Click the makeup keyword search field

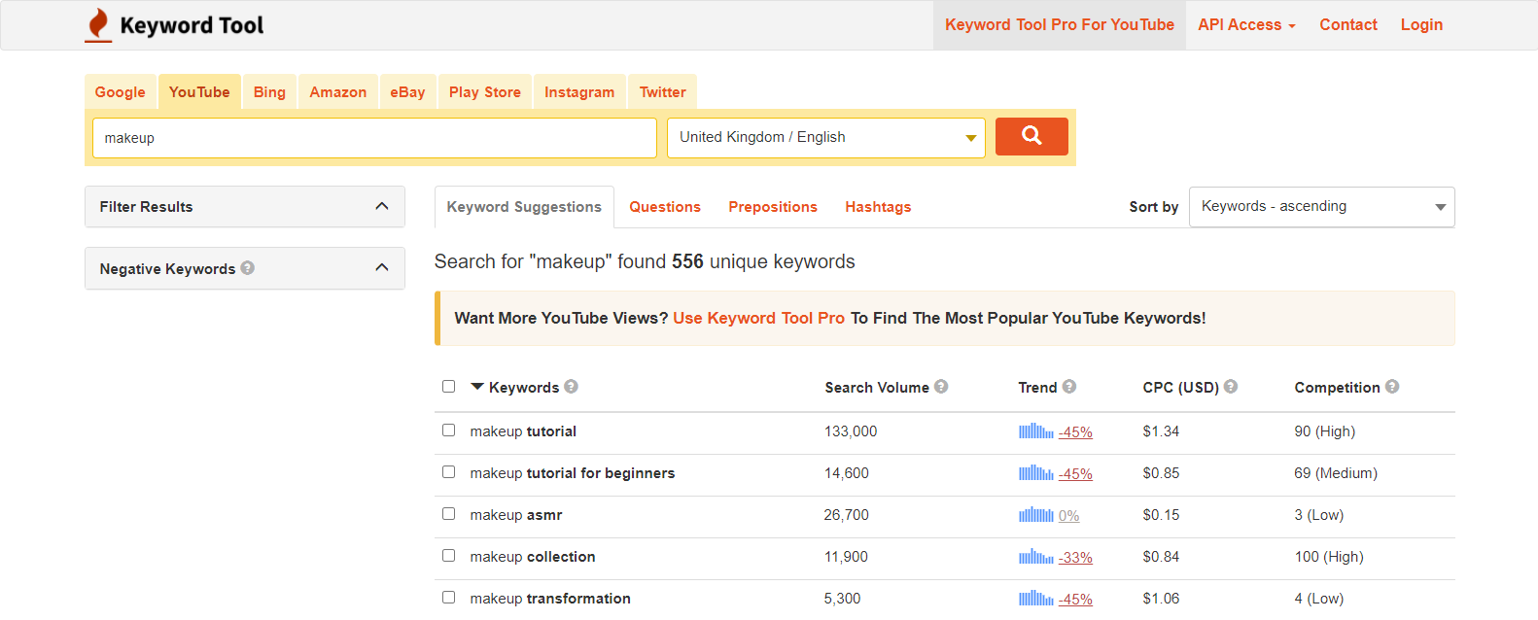[x=374, y=137]
